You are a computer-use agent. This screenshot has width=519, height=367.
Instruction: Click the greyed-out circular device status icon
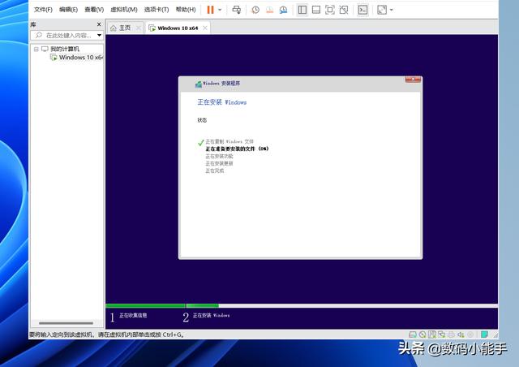point(470,335)
